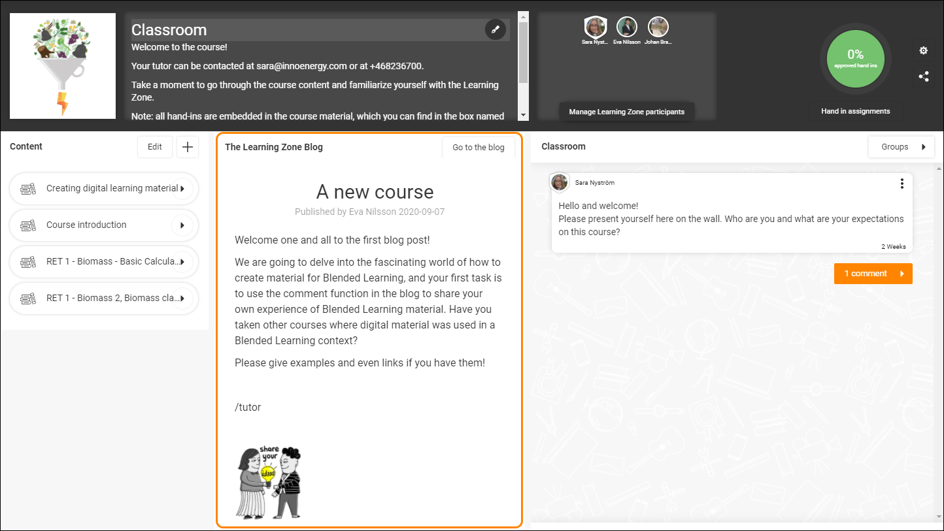Screen dimensions: 944x531
Task: Click Sara Nyström name on wall post
Action: point(595,183)
